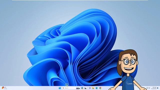This screenshot has width=160, height=90.
Task: Launch Microsoft Teams from the taskbar
Action: click(x=89, y=88)
